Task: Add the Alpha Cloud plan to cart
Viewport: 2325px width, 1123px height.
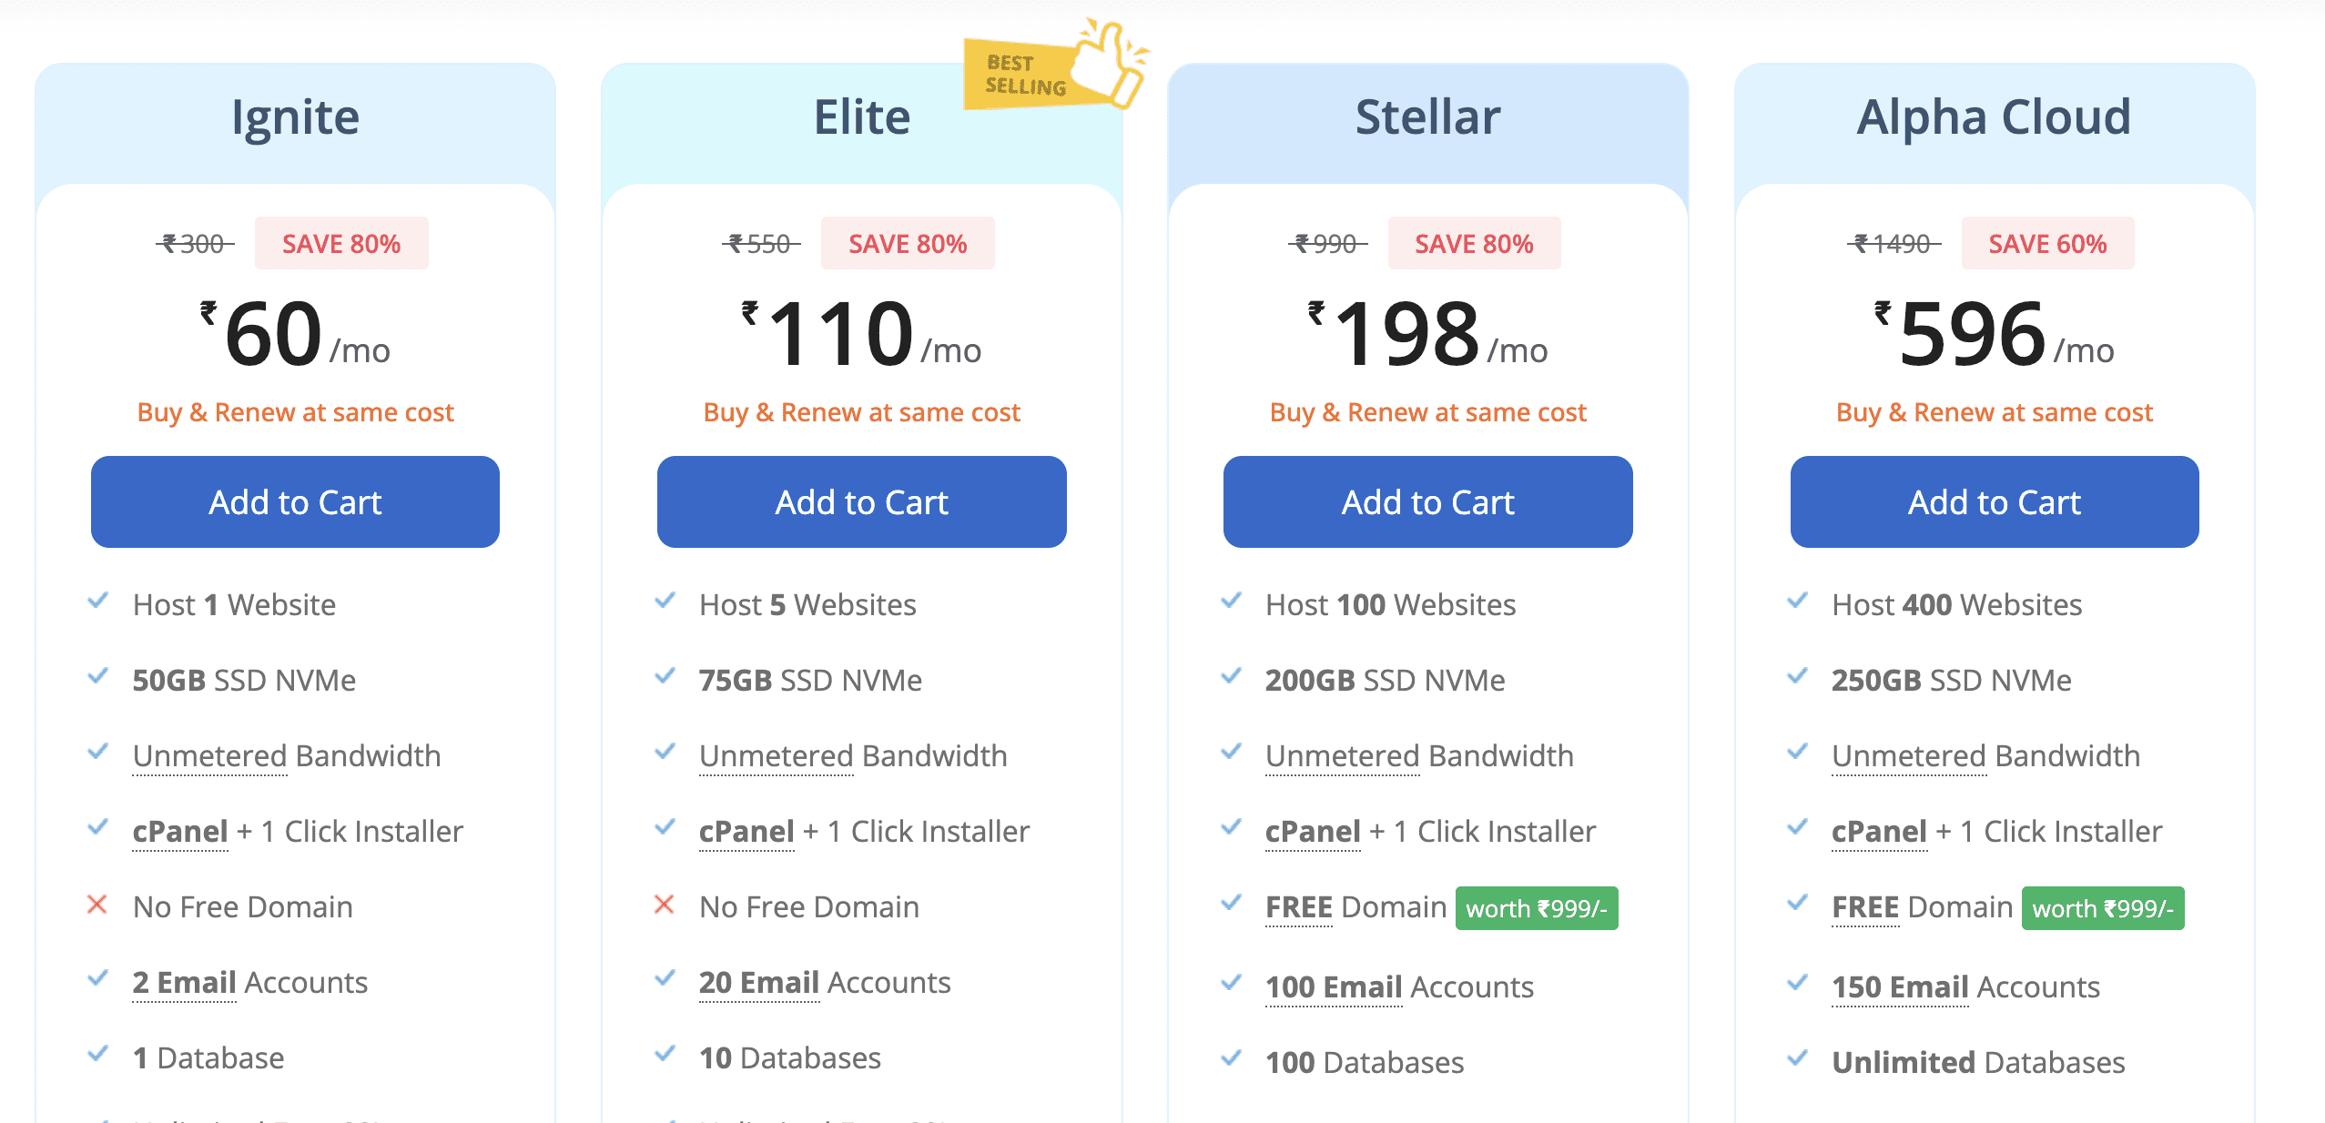Action: pyautogui.click(x=1995, y=501)
